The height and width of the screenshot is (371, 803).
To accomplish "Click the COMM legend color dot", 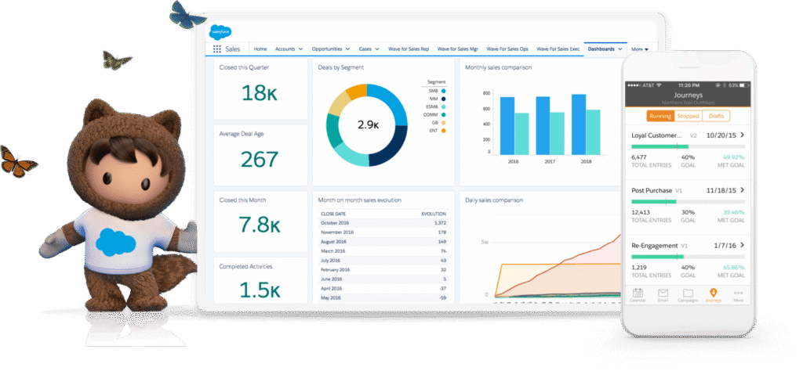I will 443,115.
